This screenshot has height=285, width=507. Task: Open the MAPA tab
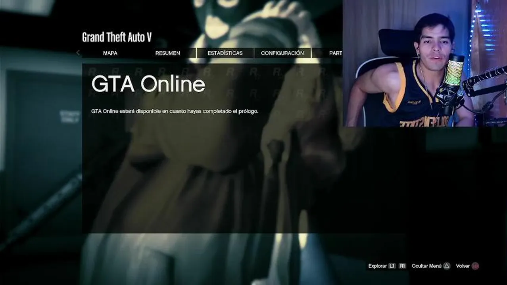(x=110, y=53)
